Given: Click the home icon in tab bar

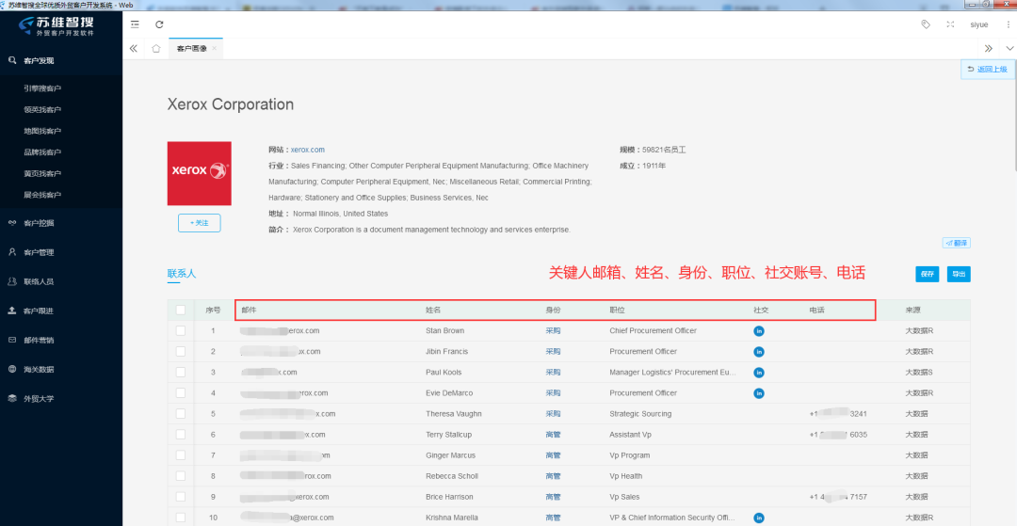Looking at the screenshot, I should click(155, 49).
